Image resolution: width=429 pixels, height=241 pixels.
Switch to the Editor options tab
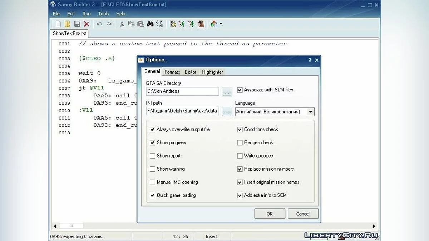(191, 72)
